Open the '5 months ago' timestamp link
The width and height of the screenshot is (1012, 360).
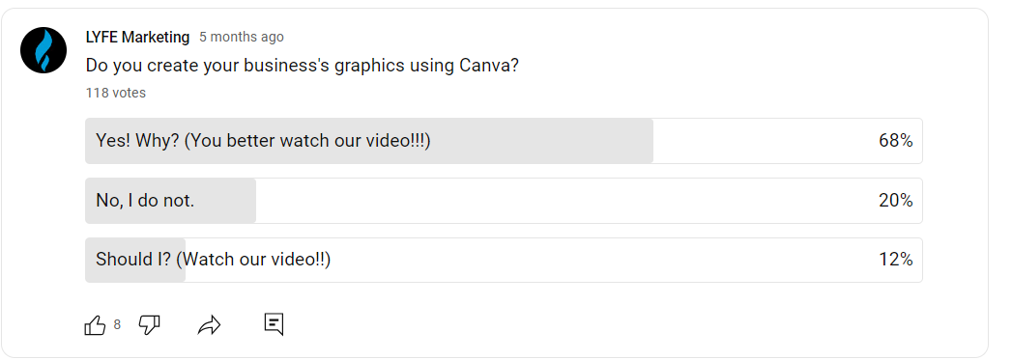tap(242, 38)
